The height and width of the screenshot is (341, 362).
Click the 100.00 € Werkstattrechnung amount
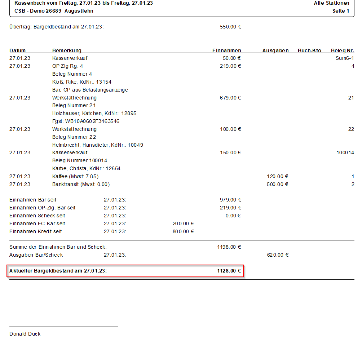click(230, 129)
